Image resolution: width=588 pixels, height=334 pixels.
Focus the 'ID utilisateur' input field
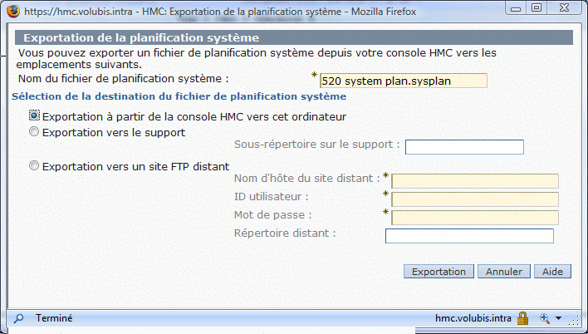coord(475,199)
